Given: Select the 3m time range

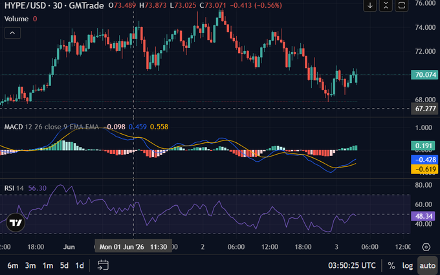Looking at the screenshot, I should [x=30, y=265].
